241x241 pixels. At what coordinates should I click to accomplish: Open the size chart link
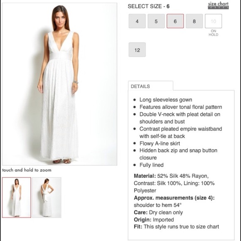(x=218, y=4)
